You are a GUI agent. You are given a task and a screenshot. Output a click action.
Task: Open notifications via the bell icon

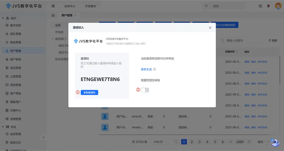(268, 6)
